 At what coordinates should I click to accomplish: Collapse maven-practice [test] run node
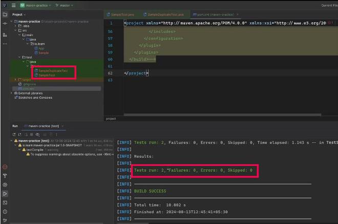11,141
